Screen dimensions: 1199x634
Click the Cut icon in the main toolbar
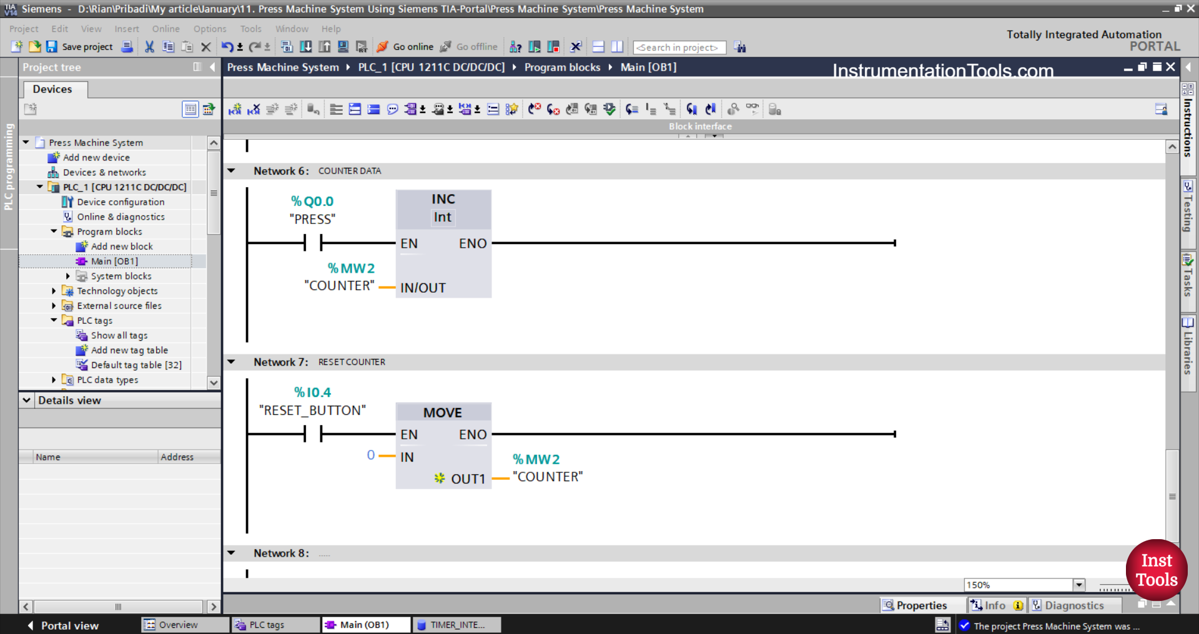(x=149, y=47)
